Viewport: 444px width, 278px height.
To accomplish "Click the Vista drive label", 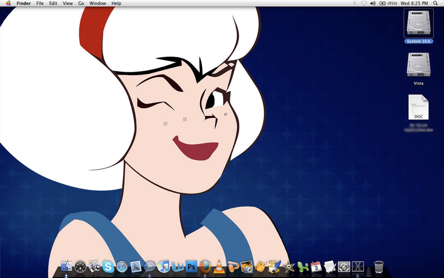I will tap(418, 83).
